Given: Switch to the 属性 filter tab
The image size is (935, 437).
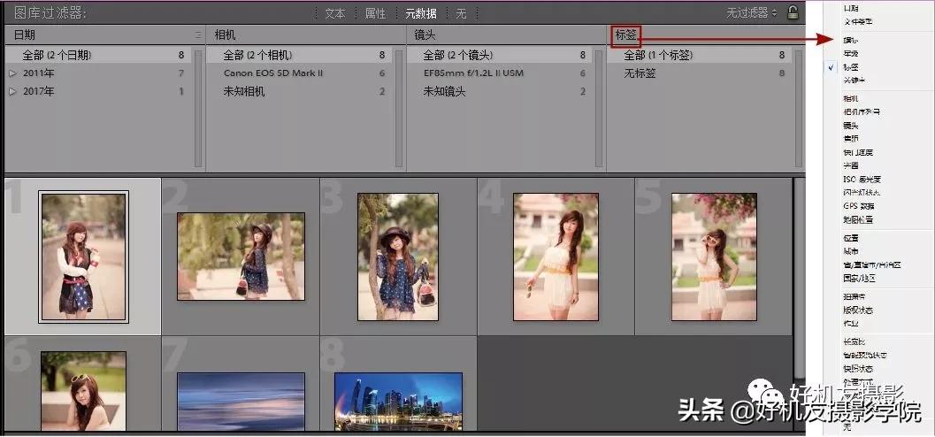Looking at the screenshot, I should pyautogui.click(x=376, y=13).
